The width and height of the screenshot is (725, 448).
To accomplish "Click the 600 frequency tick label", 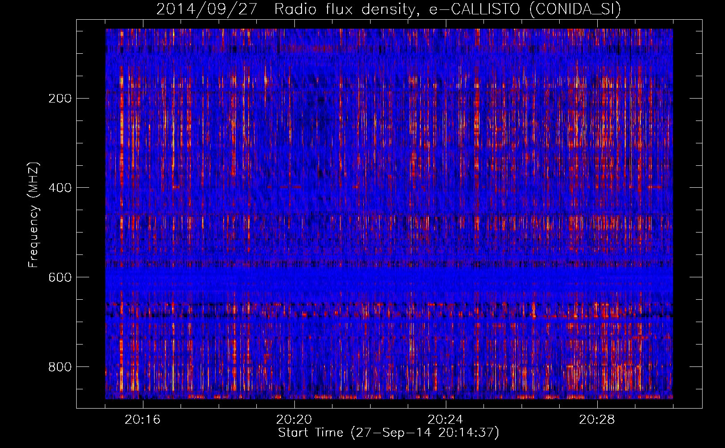I will (x=60, y=277).
